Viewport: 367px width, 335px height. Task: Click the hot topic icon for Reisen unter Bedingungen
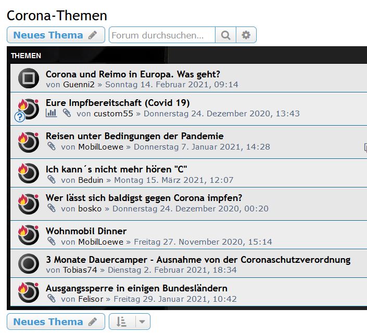(29, 142)
